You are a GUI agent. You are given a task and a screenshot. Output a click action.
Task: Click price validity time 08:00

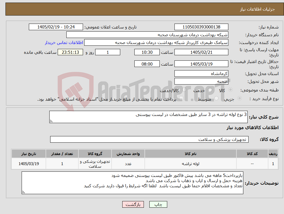pyautogui.click(x=147, y=64)
